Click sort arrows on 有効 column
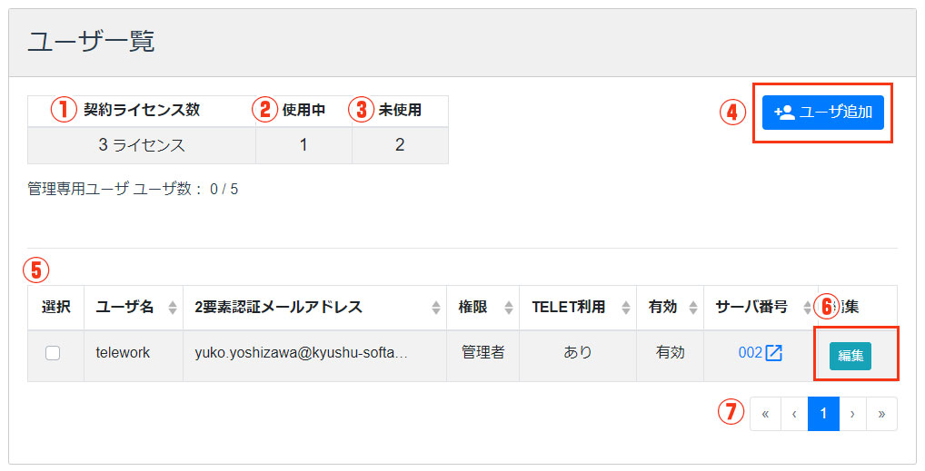 coord(693,307)
